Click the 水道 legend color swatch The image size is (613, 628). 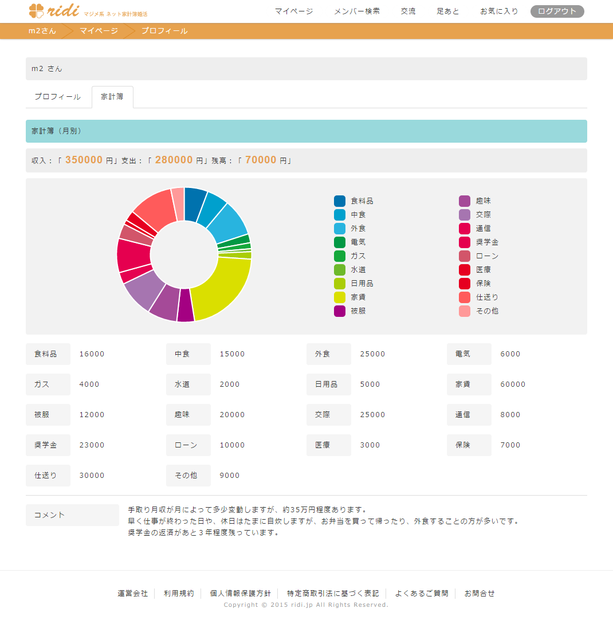point(340,269)
